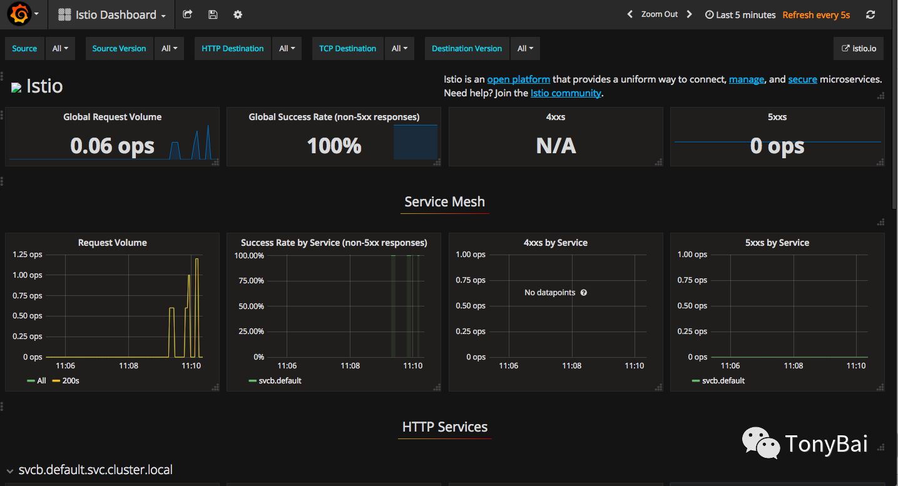This screenshot has width=898, height=486.
Task: Click the Service Mesh section heading
Action: click(444, 201)
